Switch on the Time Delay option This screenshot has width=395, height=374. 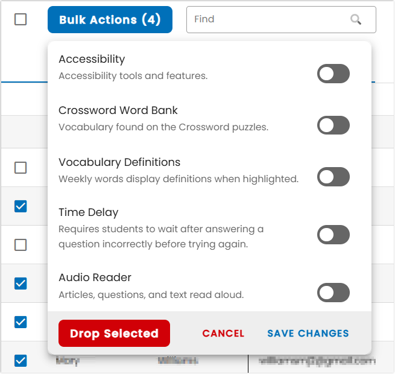pyautogui.click(x=333, y=235)
